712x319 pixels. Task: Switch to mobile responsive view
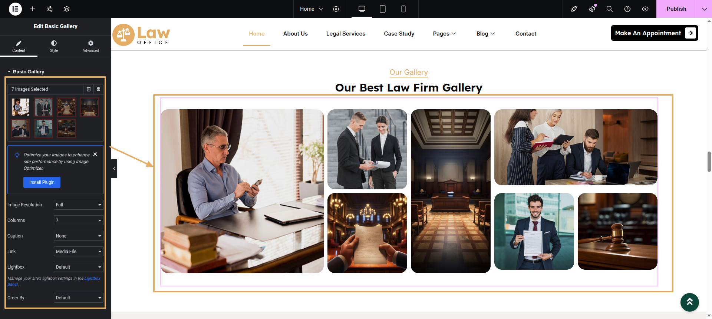coord(403,9)
